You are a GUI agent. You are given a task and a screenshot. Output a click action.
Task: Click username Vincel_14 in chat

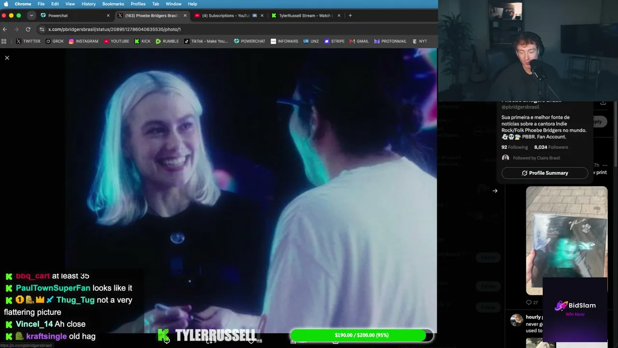click(x=34, y=324)
